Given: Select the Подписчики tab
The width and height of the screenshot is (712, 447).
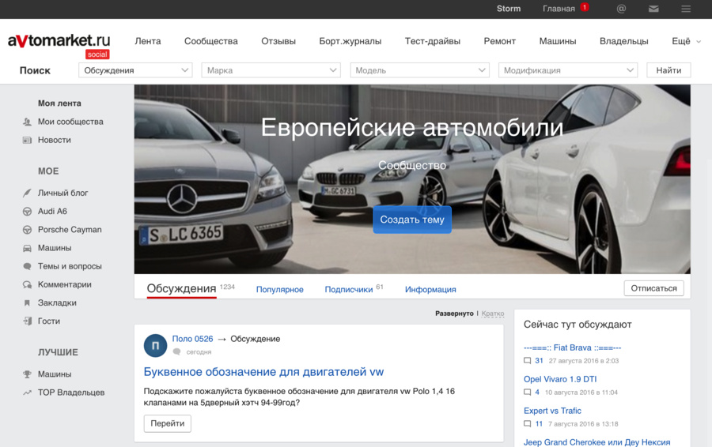Looking at the screenshot, I should pos(349,289).
